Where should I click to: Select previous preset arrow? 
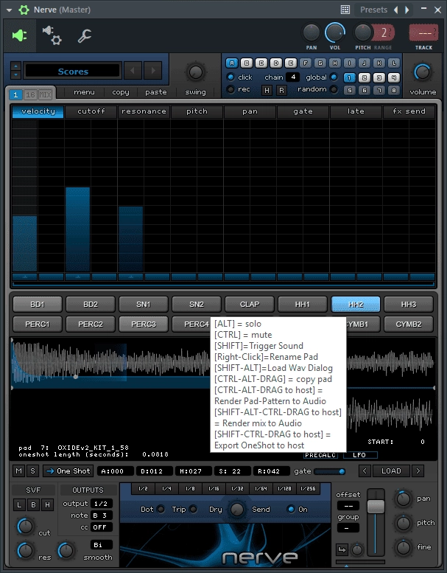pyautogui.click(x=396, y=10)
